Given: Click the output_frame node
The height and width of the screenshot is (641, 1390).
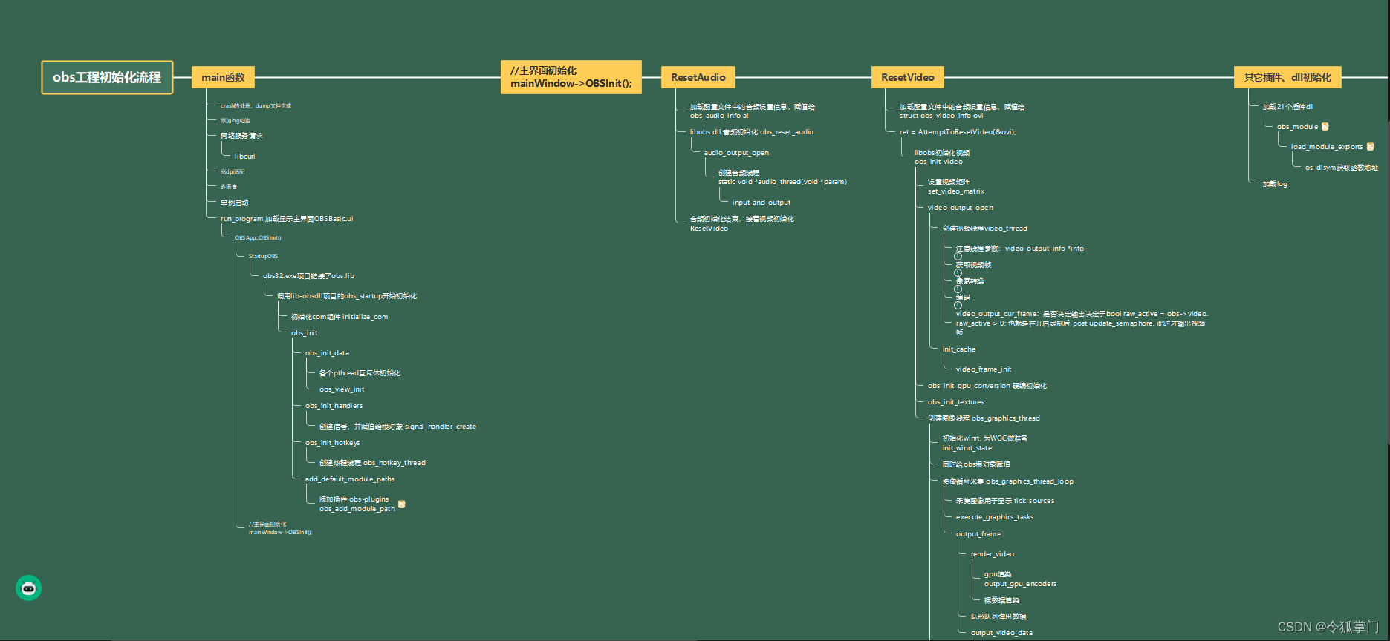Looking at the screenshot, I should point(978,534).
